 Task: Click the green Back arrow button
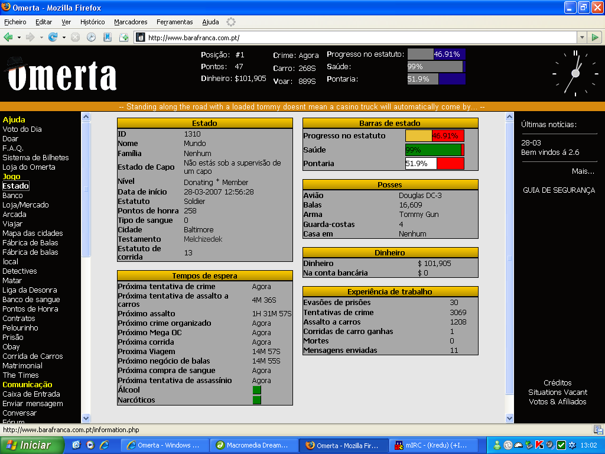coord(8,37)
